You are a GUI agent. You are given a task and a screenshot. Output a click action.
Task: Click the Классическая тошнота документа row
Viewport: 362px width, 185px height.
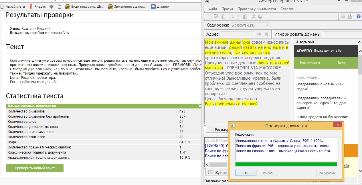pos(104,152)
